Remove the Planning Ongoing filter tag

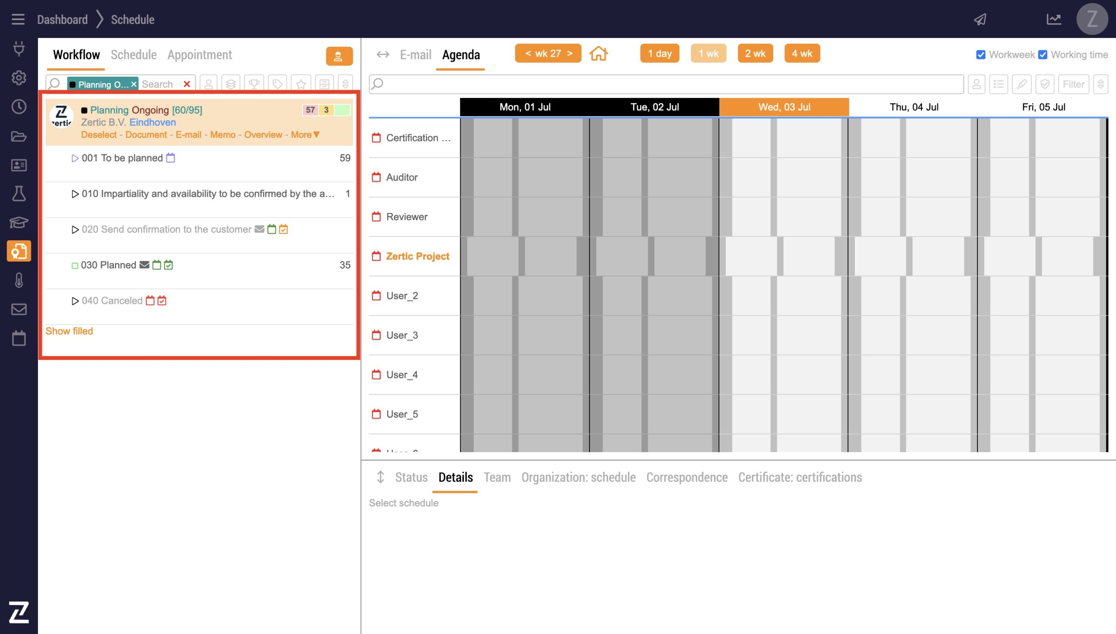click(x=134, y=84)
